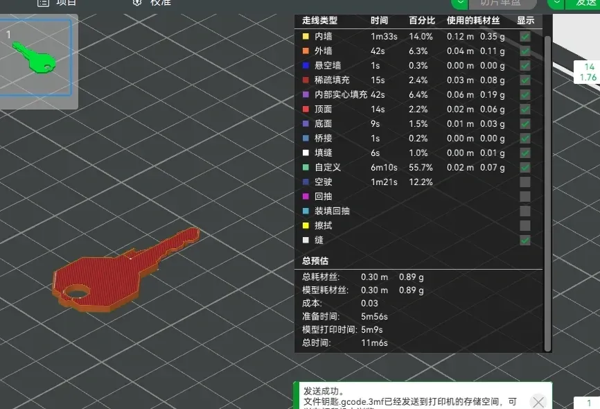Click the orange 外墙 color swatch
600x409 pixels.
[x=306, y=51]
